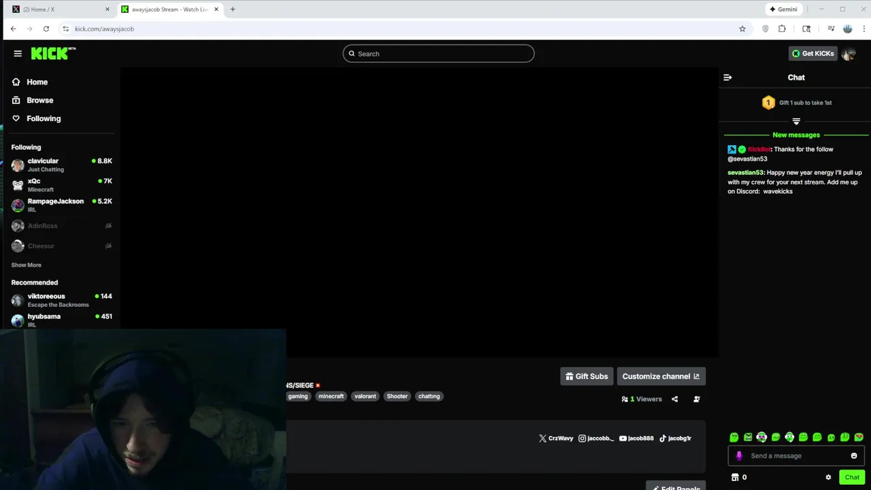
Task: Click sevastian53 username in chat
Action: pyautogui.click(x=746, y=173)
